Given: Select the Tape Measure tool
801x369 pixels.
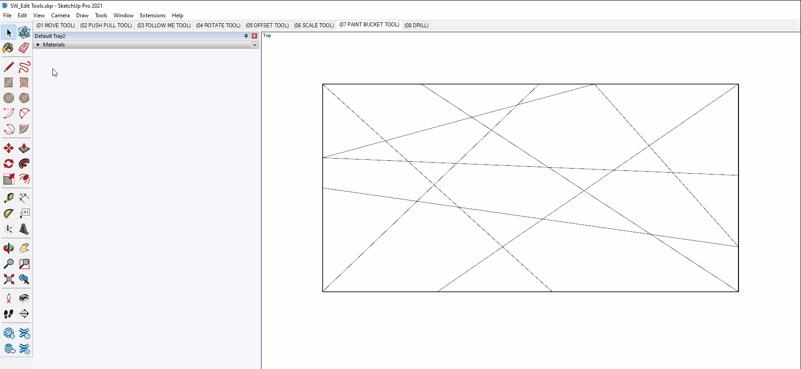Looking at the screenshot, I should click(x=9, y=198).
